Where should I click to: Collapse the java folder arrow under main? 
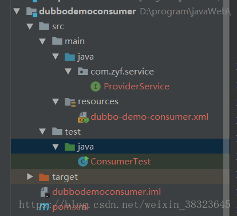pyautogui.click(x=56, y=56)
